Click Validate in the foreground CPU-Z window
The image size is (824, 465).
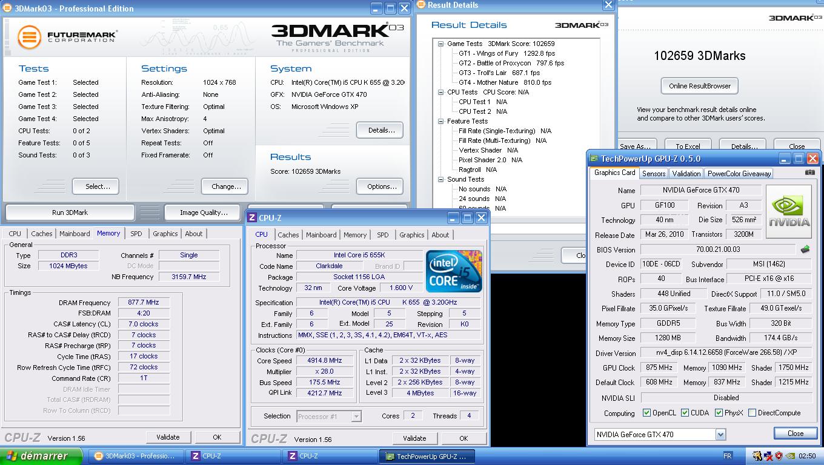pyautogui.click(x=414, y=438)
